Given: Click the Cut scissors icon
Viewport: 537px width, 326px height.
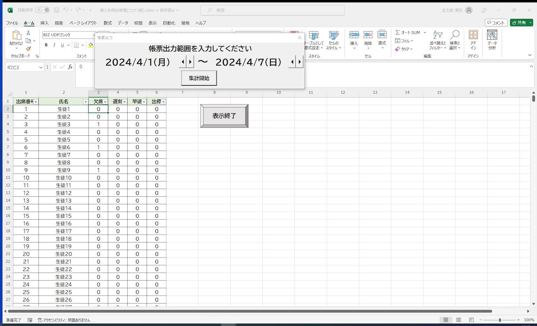Looking at the screenshot, I should click(28, 33).
